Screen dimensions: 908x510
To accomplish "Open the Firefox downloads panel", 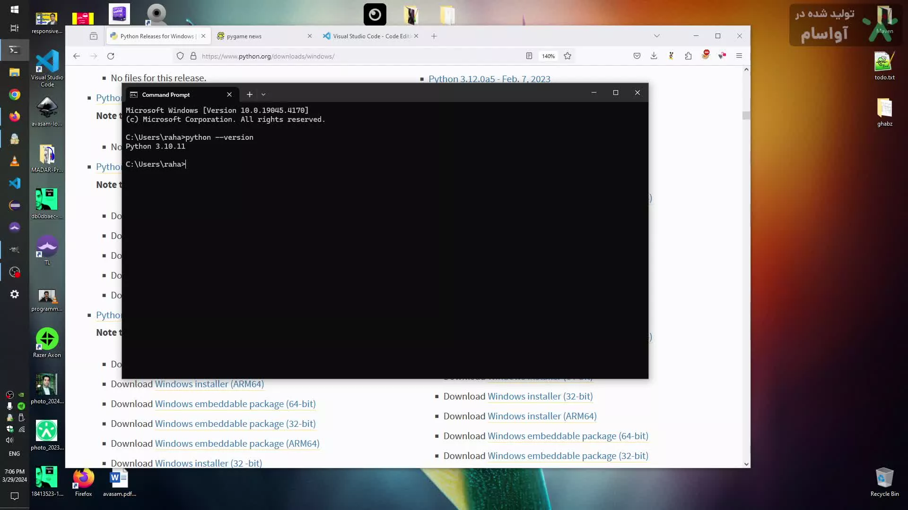I will tap(654, 56).
